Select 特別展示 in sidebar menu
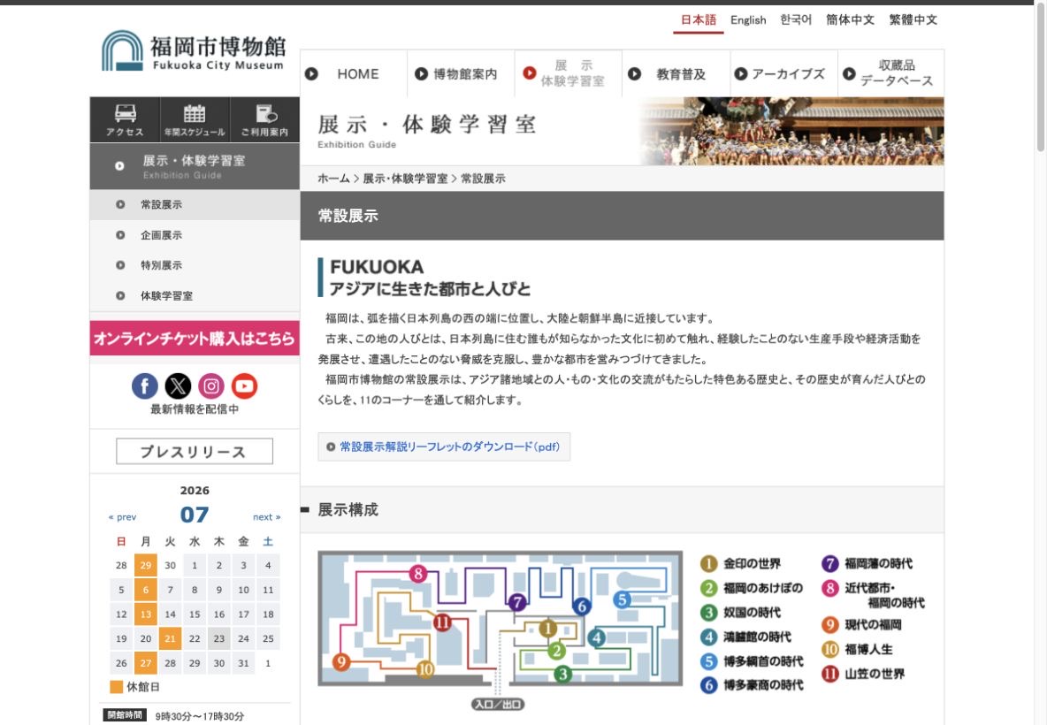 pos(195,265)
